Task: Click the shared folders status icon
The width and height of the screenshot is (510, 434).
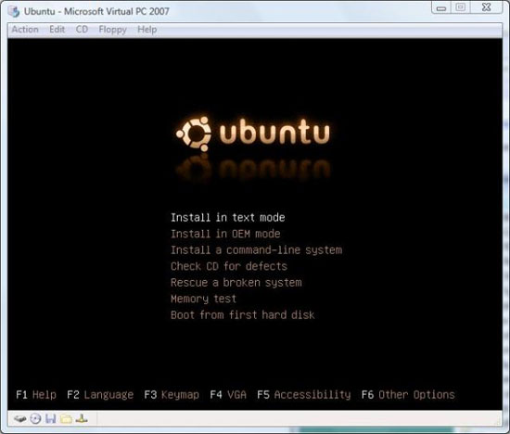Action: pyautogui.click(x=66, y=418)
